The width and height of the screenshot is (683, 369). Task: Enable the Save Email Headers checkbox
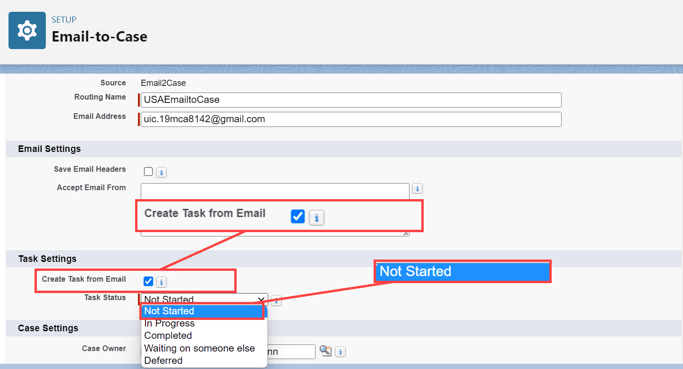pos(148,172)
